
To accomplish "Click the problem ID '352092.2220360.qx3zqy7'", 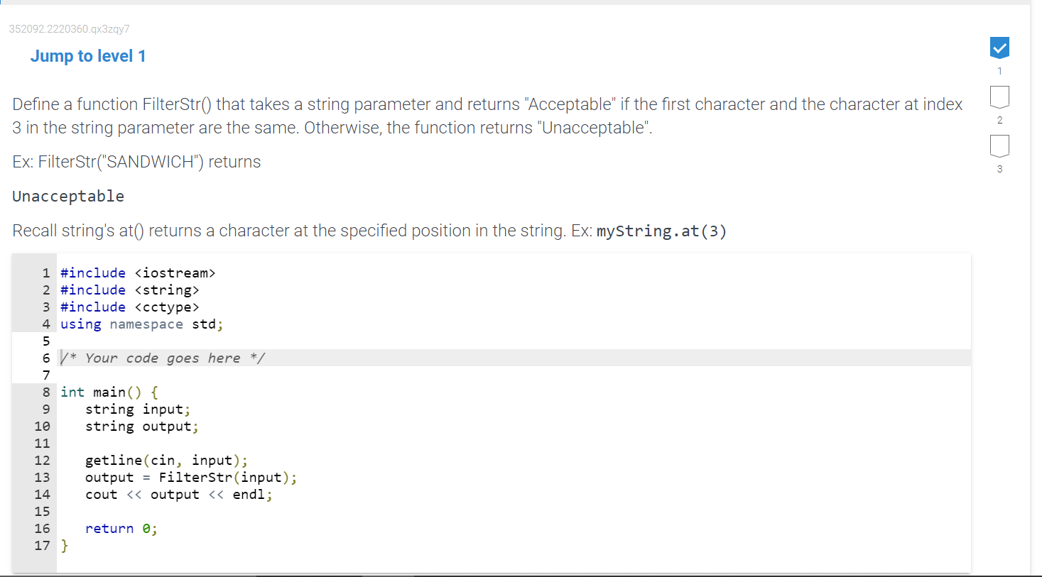I will pos(68,28).
